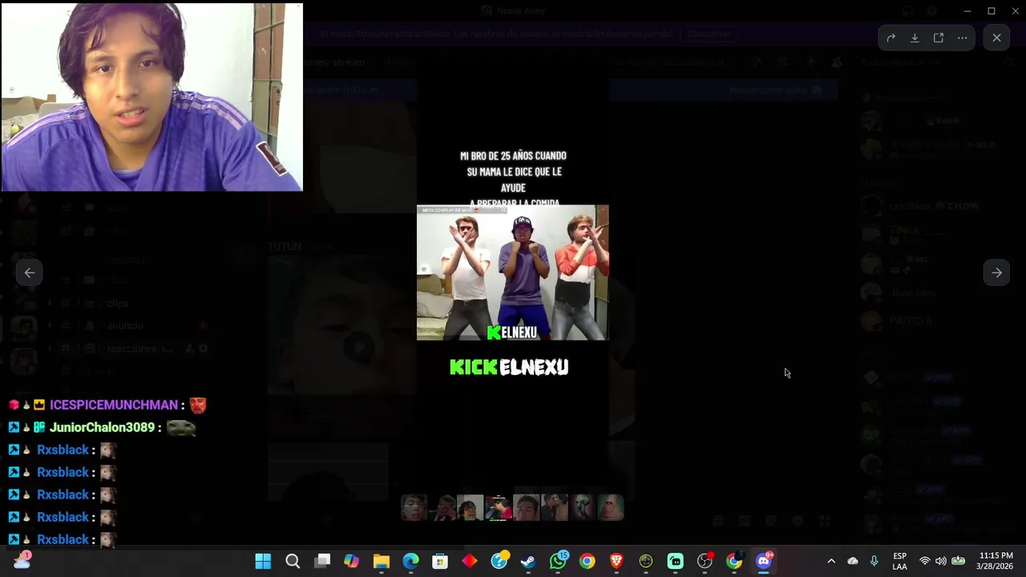
Task: Open the red diamond app on taskbar
Action: tap(470, 561)
